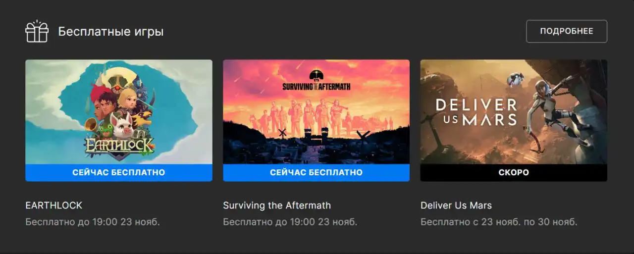Open the EARTHLOCK game cover artwork

pyautogui.click(x=119, y=112)
